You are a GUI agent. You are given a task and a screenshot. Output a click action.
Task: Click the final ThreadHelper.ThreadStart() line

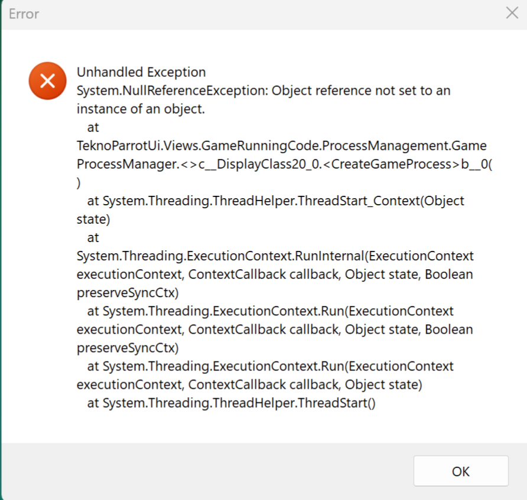click(x=231, y=403)
